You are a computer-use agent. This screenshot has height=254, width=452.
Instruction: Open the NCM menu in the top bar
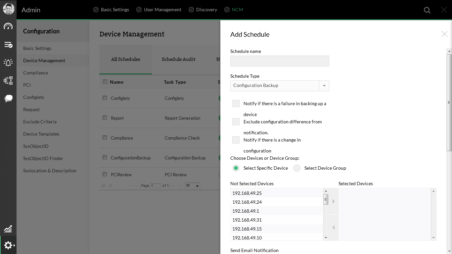tap(234, 10)
